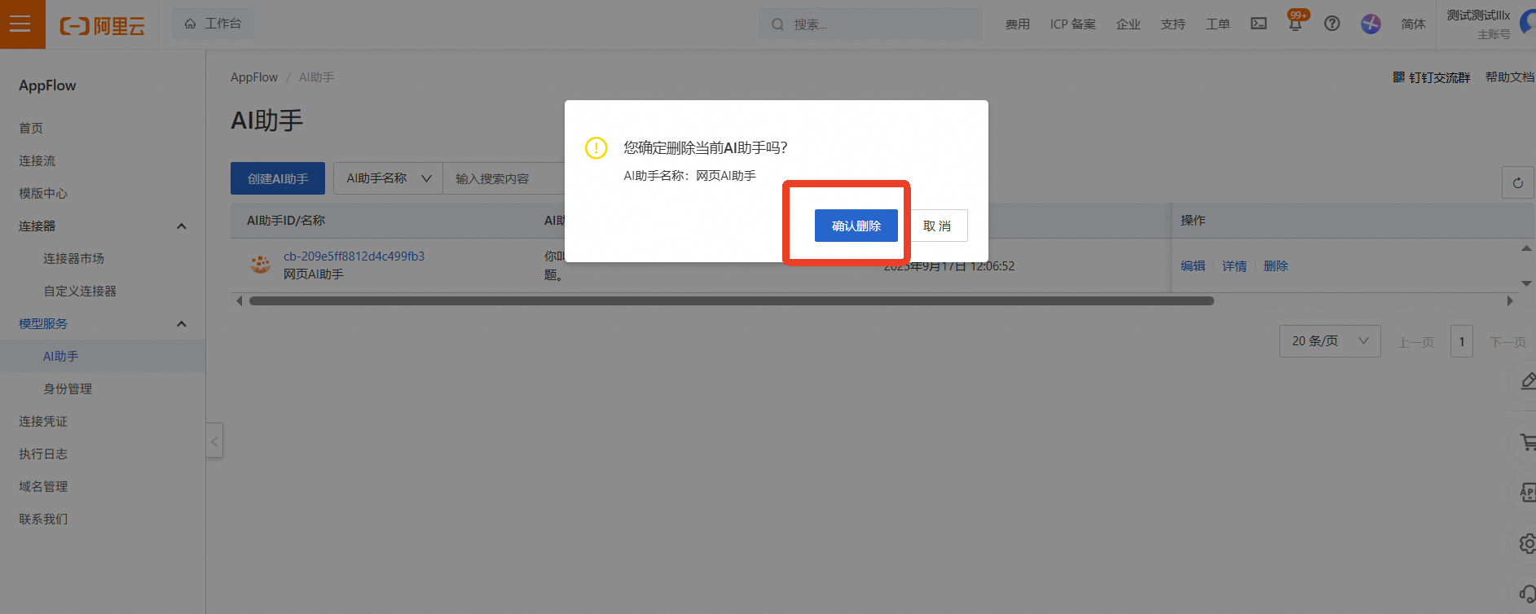Click 取消 to cancel deletion
The image size is (1536, 614).
pyautogui.click(x=937, y=226)
